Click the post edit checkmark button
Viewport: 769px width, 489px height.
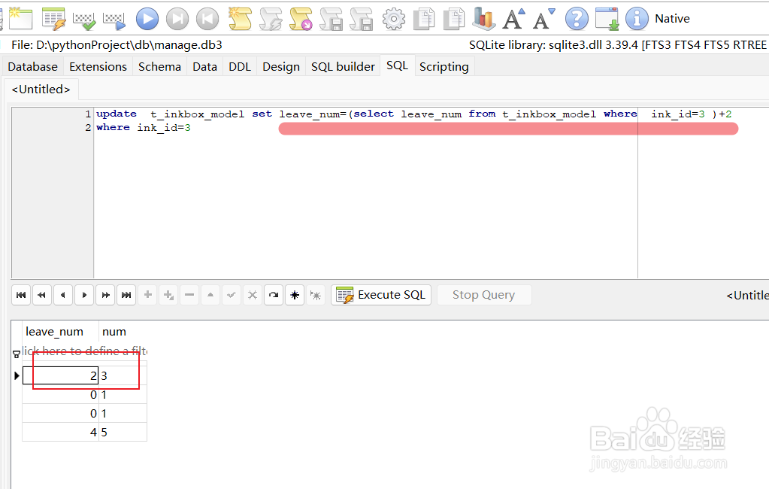click(x=232, y=295)
